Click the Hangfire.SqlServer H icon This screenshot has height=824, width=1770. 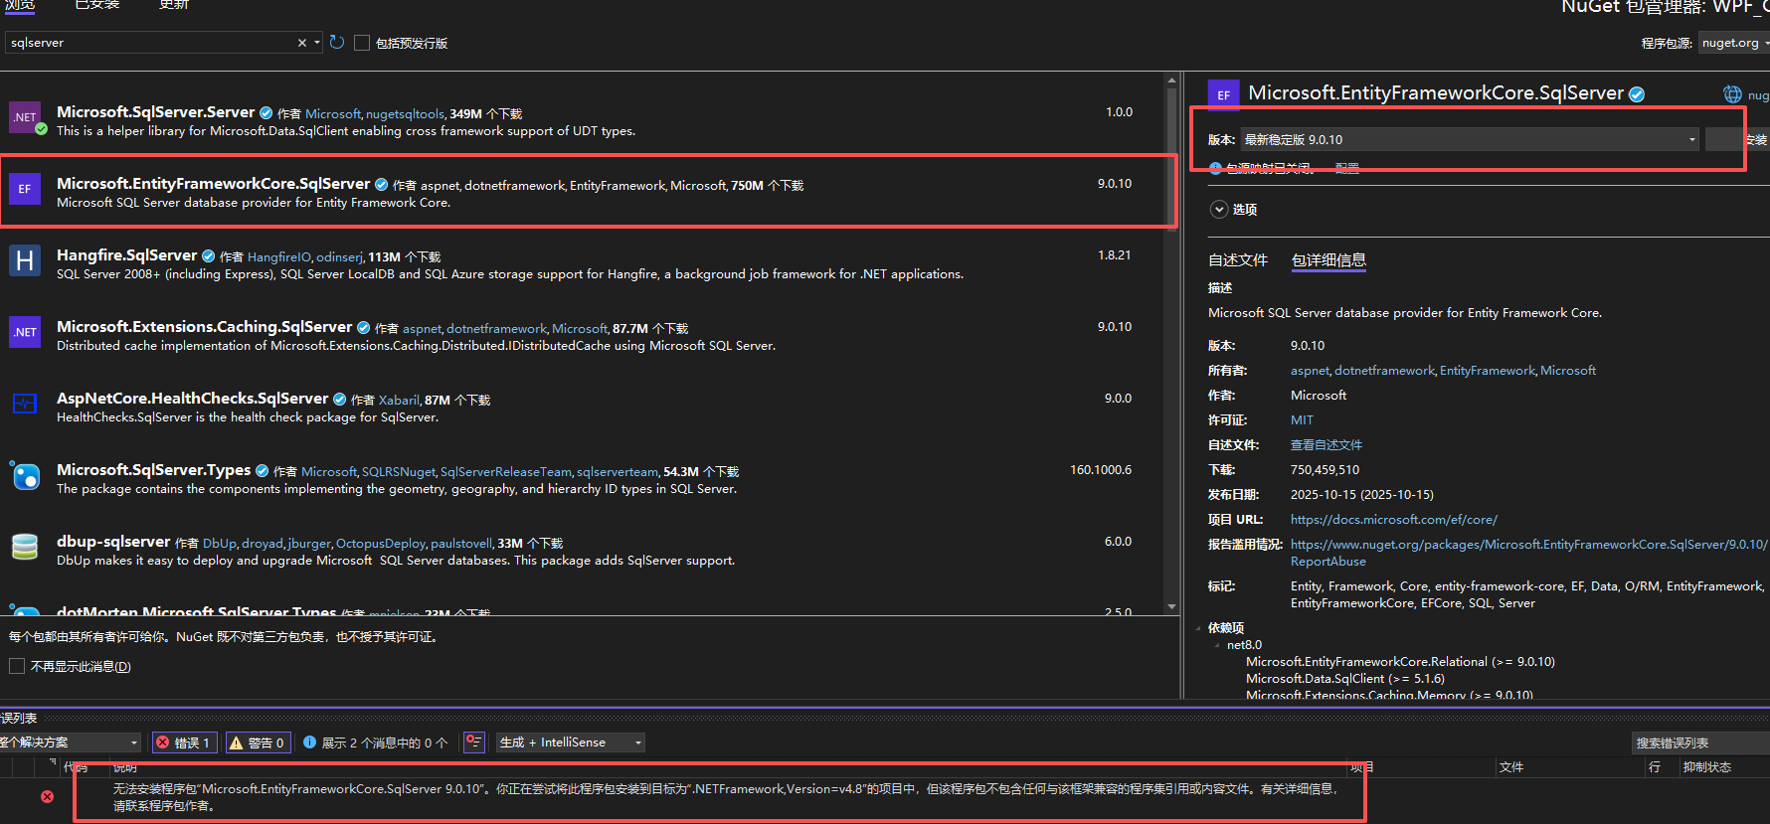pos(25,260)
